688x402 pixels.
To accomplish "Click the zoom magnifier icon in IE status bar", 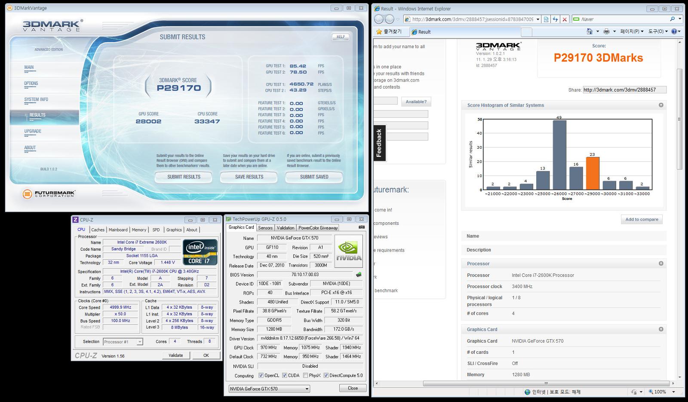I will [x=651, y=392].
